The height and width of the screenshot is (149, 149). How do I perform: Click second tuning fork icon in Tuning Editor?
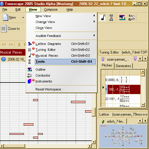pos(135,59)
